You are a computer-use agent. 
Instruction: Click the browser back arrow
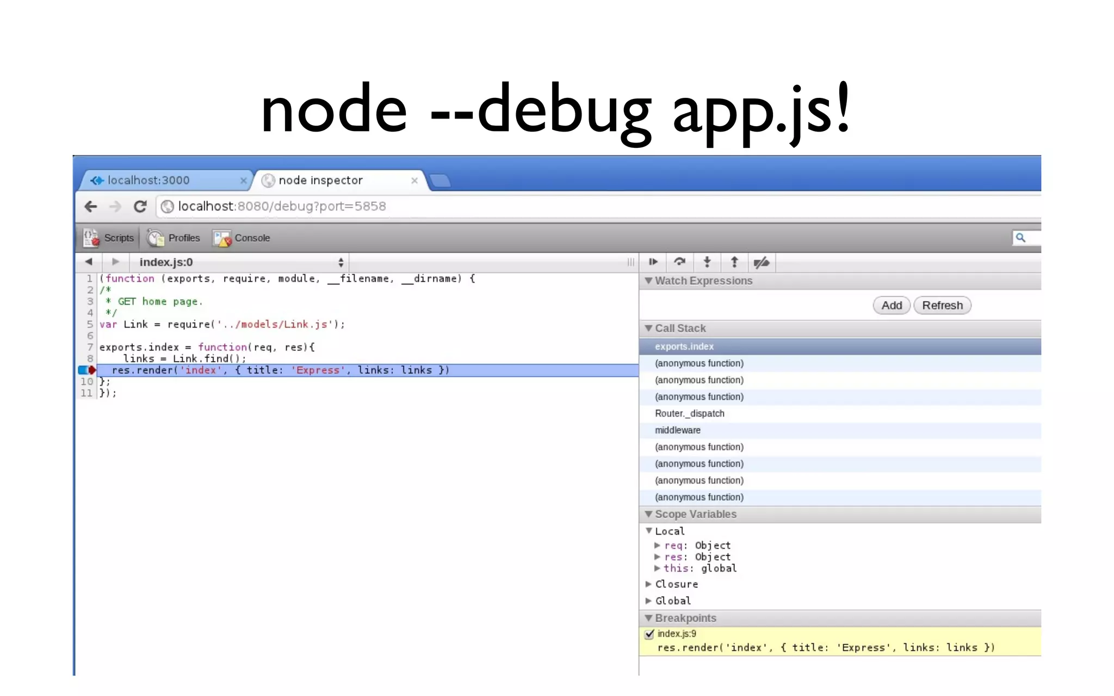click(91, 207)
